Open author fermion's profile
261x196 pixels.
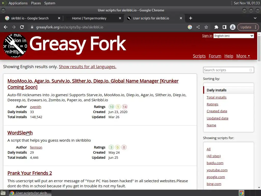pyautogui.click(x=36, y=147)
